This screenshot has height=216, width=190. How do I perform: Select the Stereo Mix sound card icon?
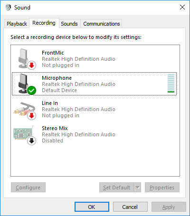pos(24,134)
